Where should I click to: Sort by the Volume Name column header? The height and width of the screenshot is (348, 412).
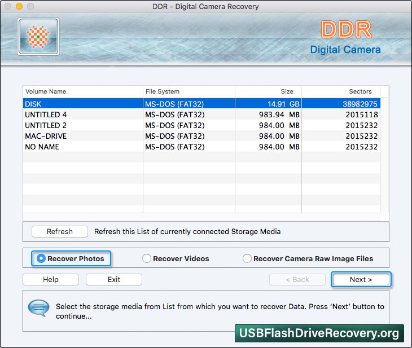pyautogui.click(x=83, y=91)
